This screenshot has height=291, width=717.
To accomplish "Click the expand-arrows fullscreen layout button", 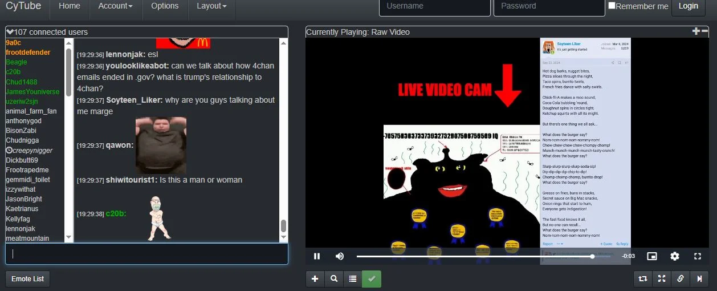I will tap(662, 279).
